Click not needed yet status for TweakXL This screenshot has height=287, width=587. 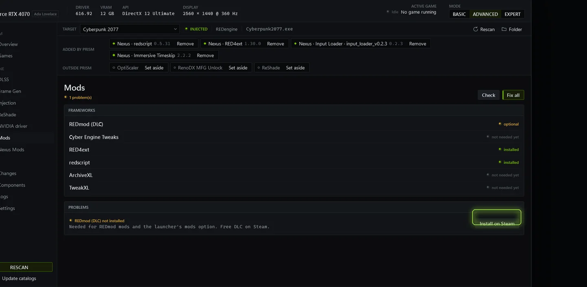pyautogui.click(x=503, y=188)
